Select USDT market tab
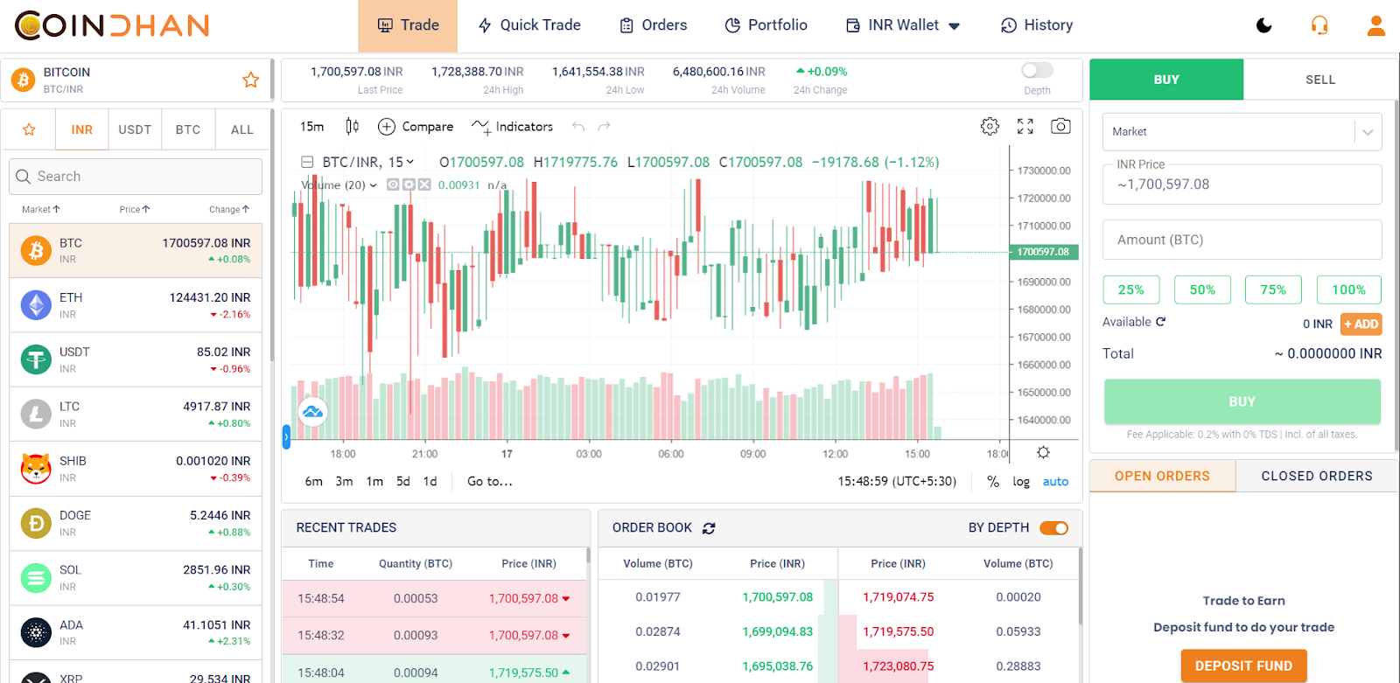The image size is (1400, 683). pos(135,129)
